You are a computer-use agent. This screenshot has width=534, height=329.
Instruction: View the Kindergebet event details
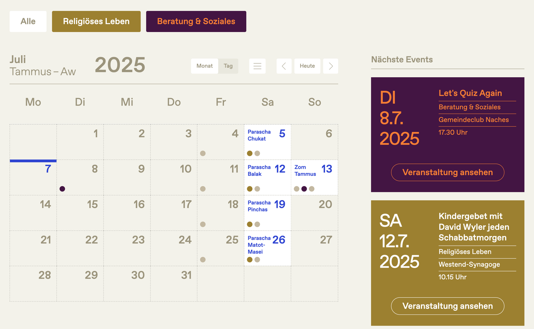click(x=447, y=306)
